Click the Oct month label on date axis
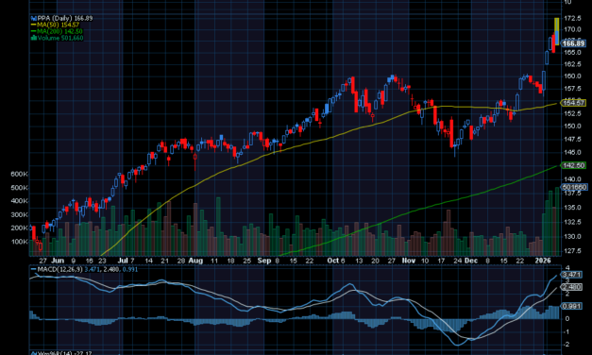The width and height of the screenshot is (592, 355). [x=332, y=261]
